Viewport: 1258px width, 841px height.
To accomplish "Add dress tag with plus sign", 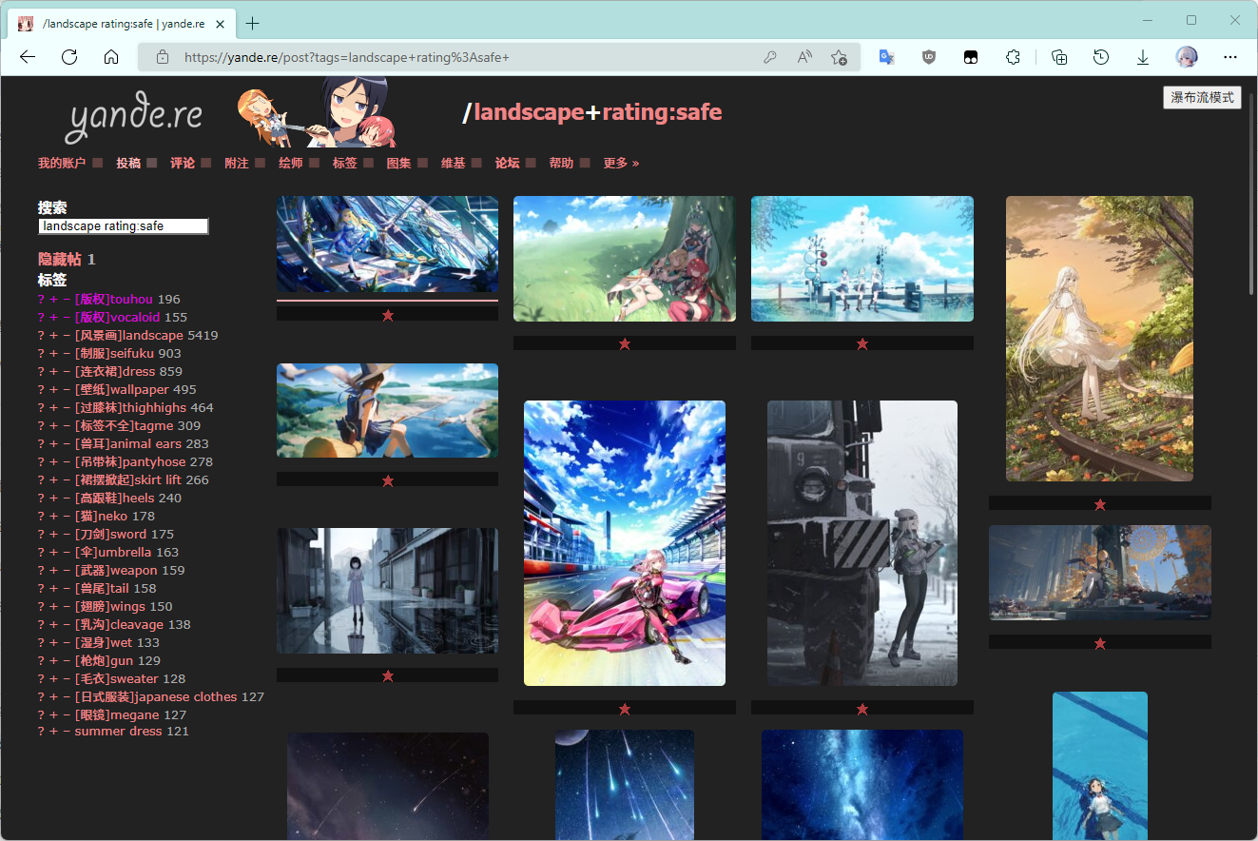I will (54, 371).
